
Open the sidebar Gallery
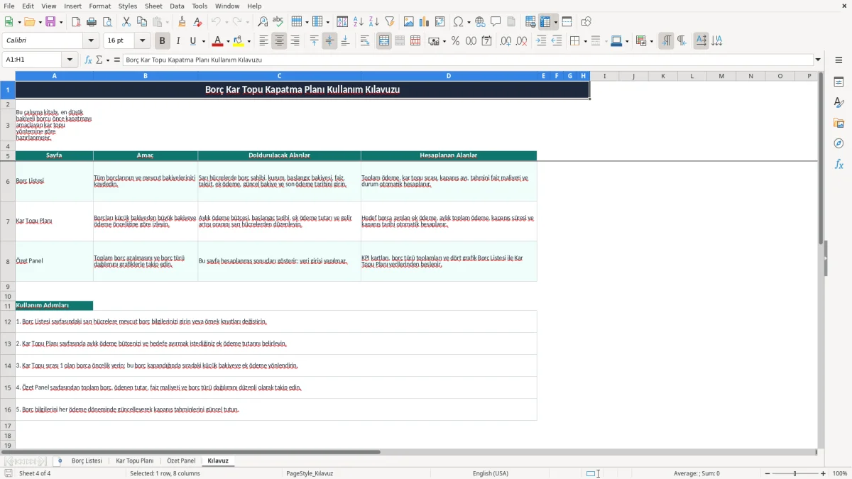point(839,123)
